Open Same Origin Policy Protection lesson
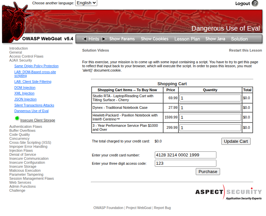The width and height of the screenshot is (266, 216). [x=36, y=66]
